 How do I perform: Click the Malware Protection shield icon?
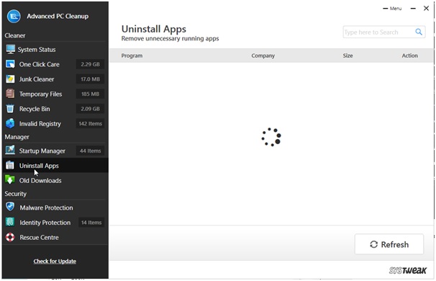(x=10, y=207)
